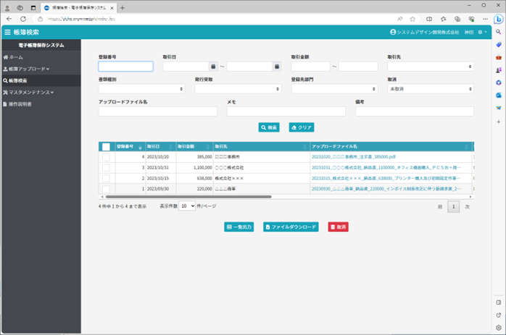Reload the page with refresh icon
Screen dimensions: 506x335
click(x=23, y=19)
